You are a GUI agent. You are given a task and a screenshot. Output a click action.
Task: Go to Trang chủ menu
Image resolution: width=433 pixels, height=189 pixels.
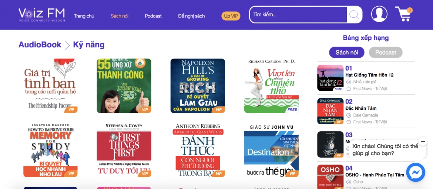(84, 16)
